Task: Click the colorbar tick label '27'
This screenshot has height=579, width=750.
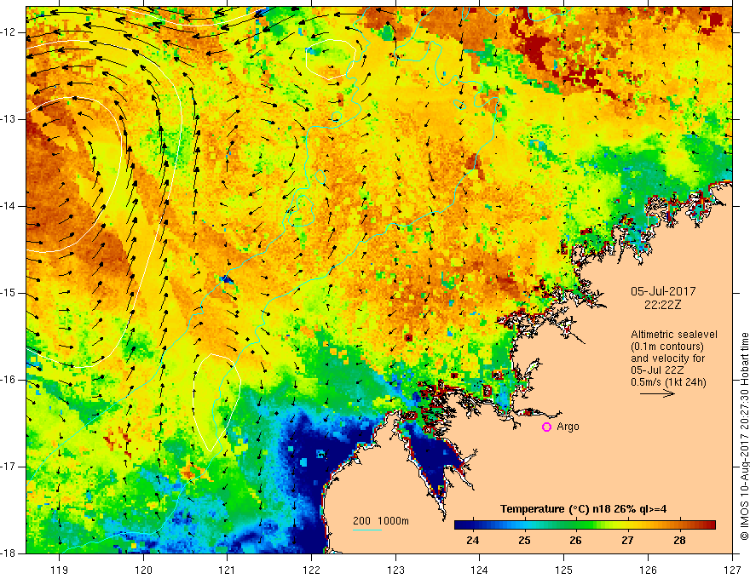Action: pyautogui.click(x=627, y=541)
